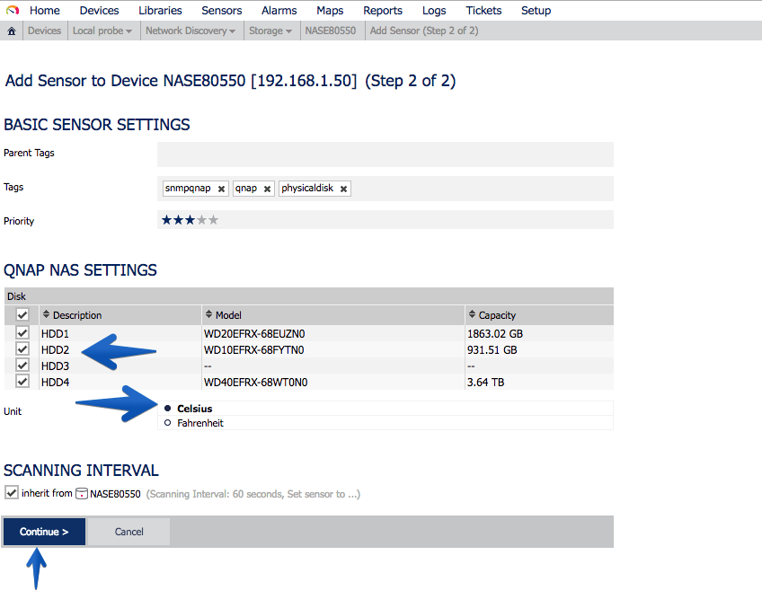Select the Celsius unit radio button
762x608 pixels.
coord(168,409)
